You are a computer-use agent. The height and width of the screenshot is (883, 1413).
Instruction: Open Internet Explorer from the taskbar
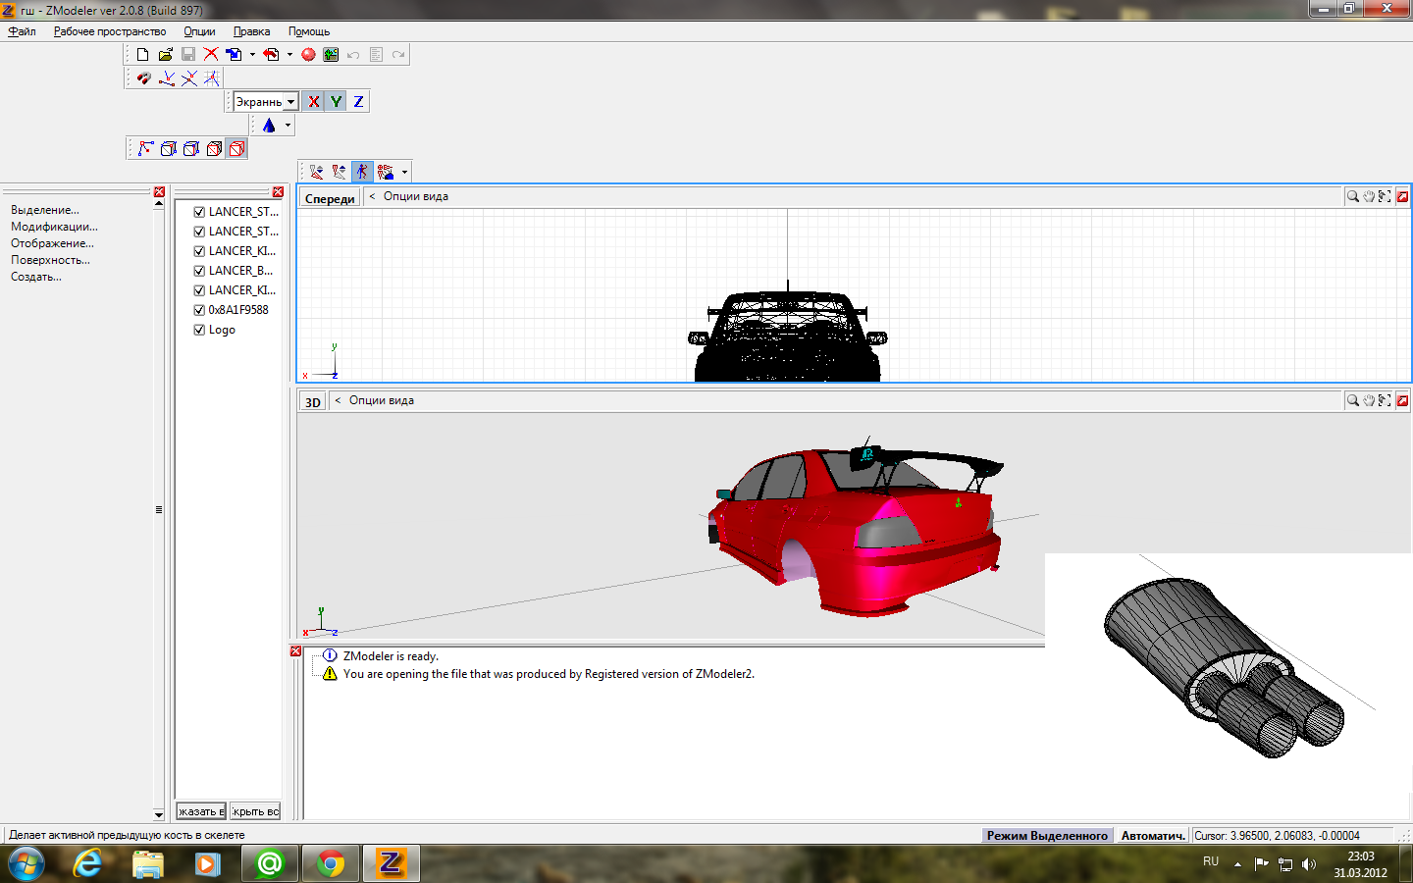pos(87,863)
